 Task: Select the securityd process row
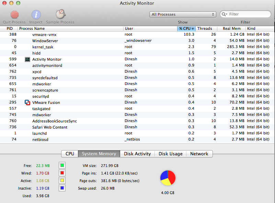point(137,96)
